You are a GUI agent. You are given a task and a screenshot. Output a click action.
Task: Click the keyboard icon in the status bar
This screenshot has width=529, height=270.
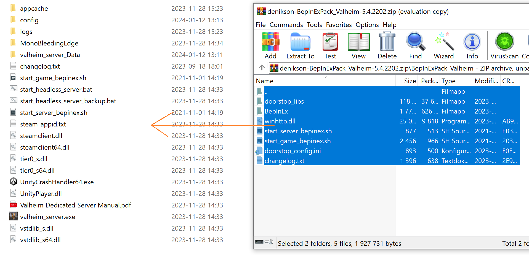[x=259, y=242]
